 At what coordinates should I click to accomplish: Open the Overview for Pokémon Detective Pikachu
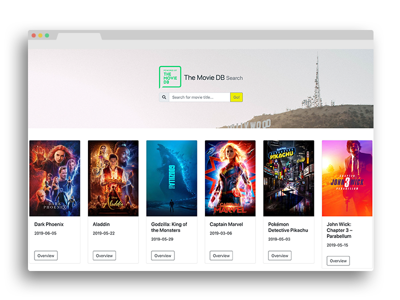279,255
